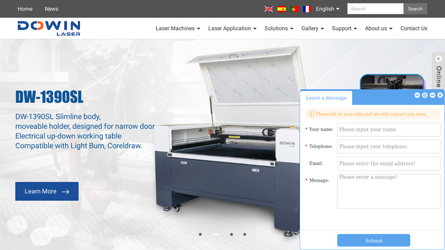Screen dimensions: 445x250
Task: Focus the Email address input field
Action: [x=389, y=163]
